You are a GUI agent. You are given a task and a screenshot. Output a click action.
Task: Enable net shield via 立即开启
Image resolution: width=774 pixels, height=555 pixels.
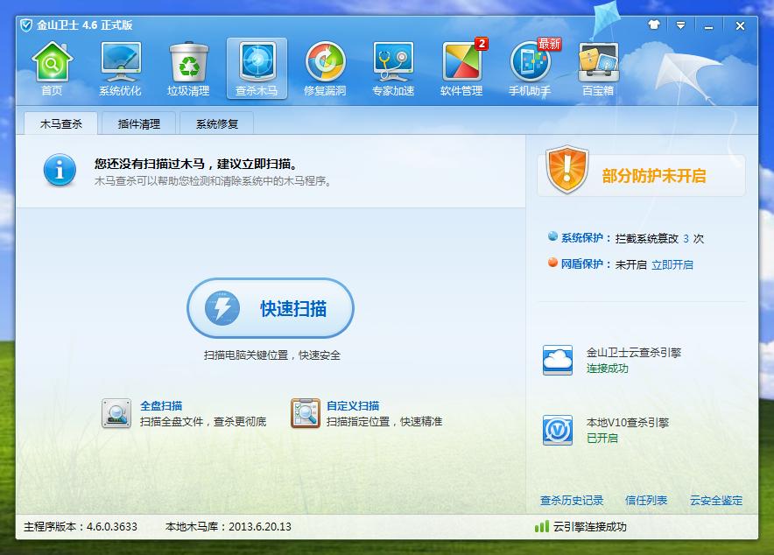[x=672, y=265]
